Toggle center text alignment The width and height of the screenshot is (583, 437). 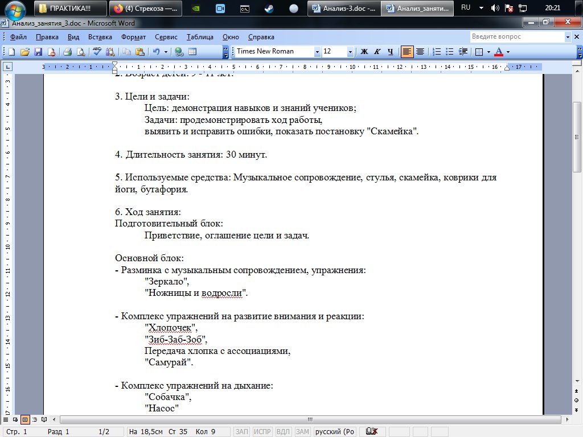(x=420, y=52)
